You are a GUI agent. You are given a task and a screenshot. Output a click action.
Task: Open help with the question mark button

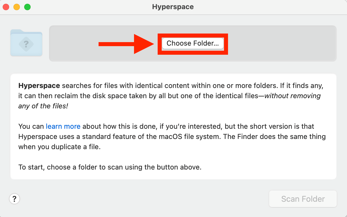pyautogui.click(x=15, y=199)
